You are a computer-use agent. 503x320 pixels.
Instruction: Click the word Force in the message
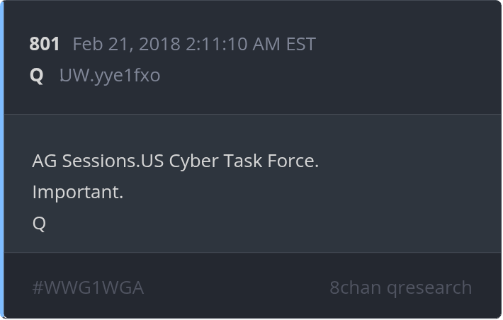293,161
